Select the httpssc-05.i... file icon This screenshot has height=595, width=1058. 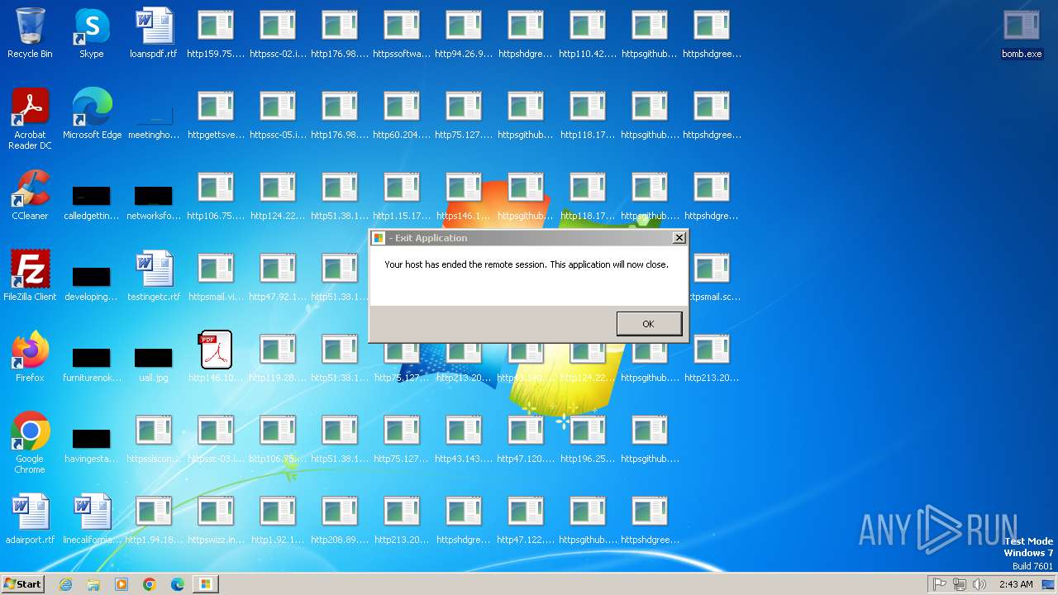278,114
